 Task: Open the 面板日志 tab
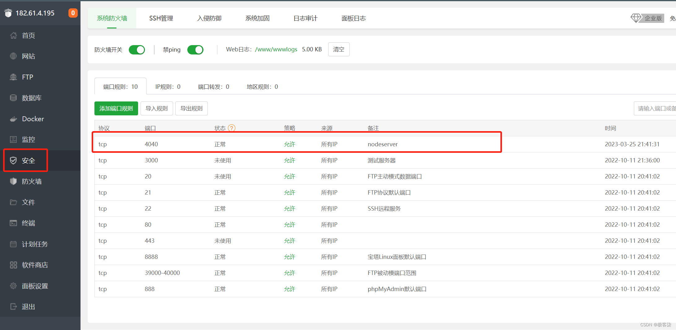[354, 18]
